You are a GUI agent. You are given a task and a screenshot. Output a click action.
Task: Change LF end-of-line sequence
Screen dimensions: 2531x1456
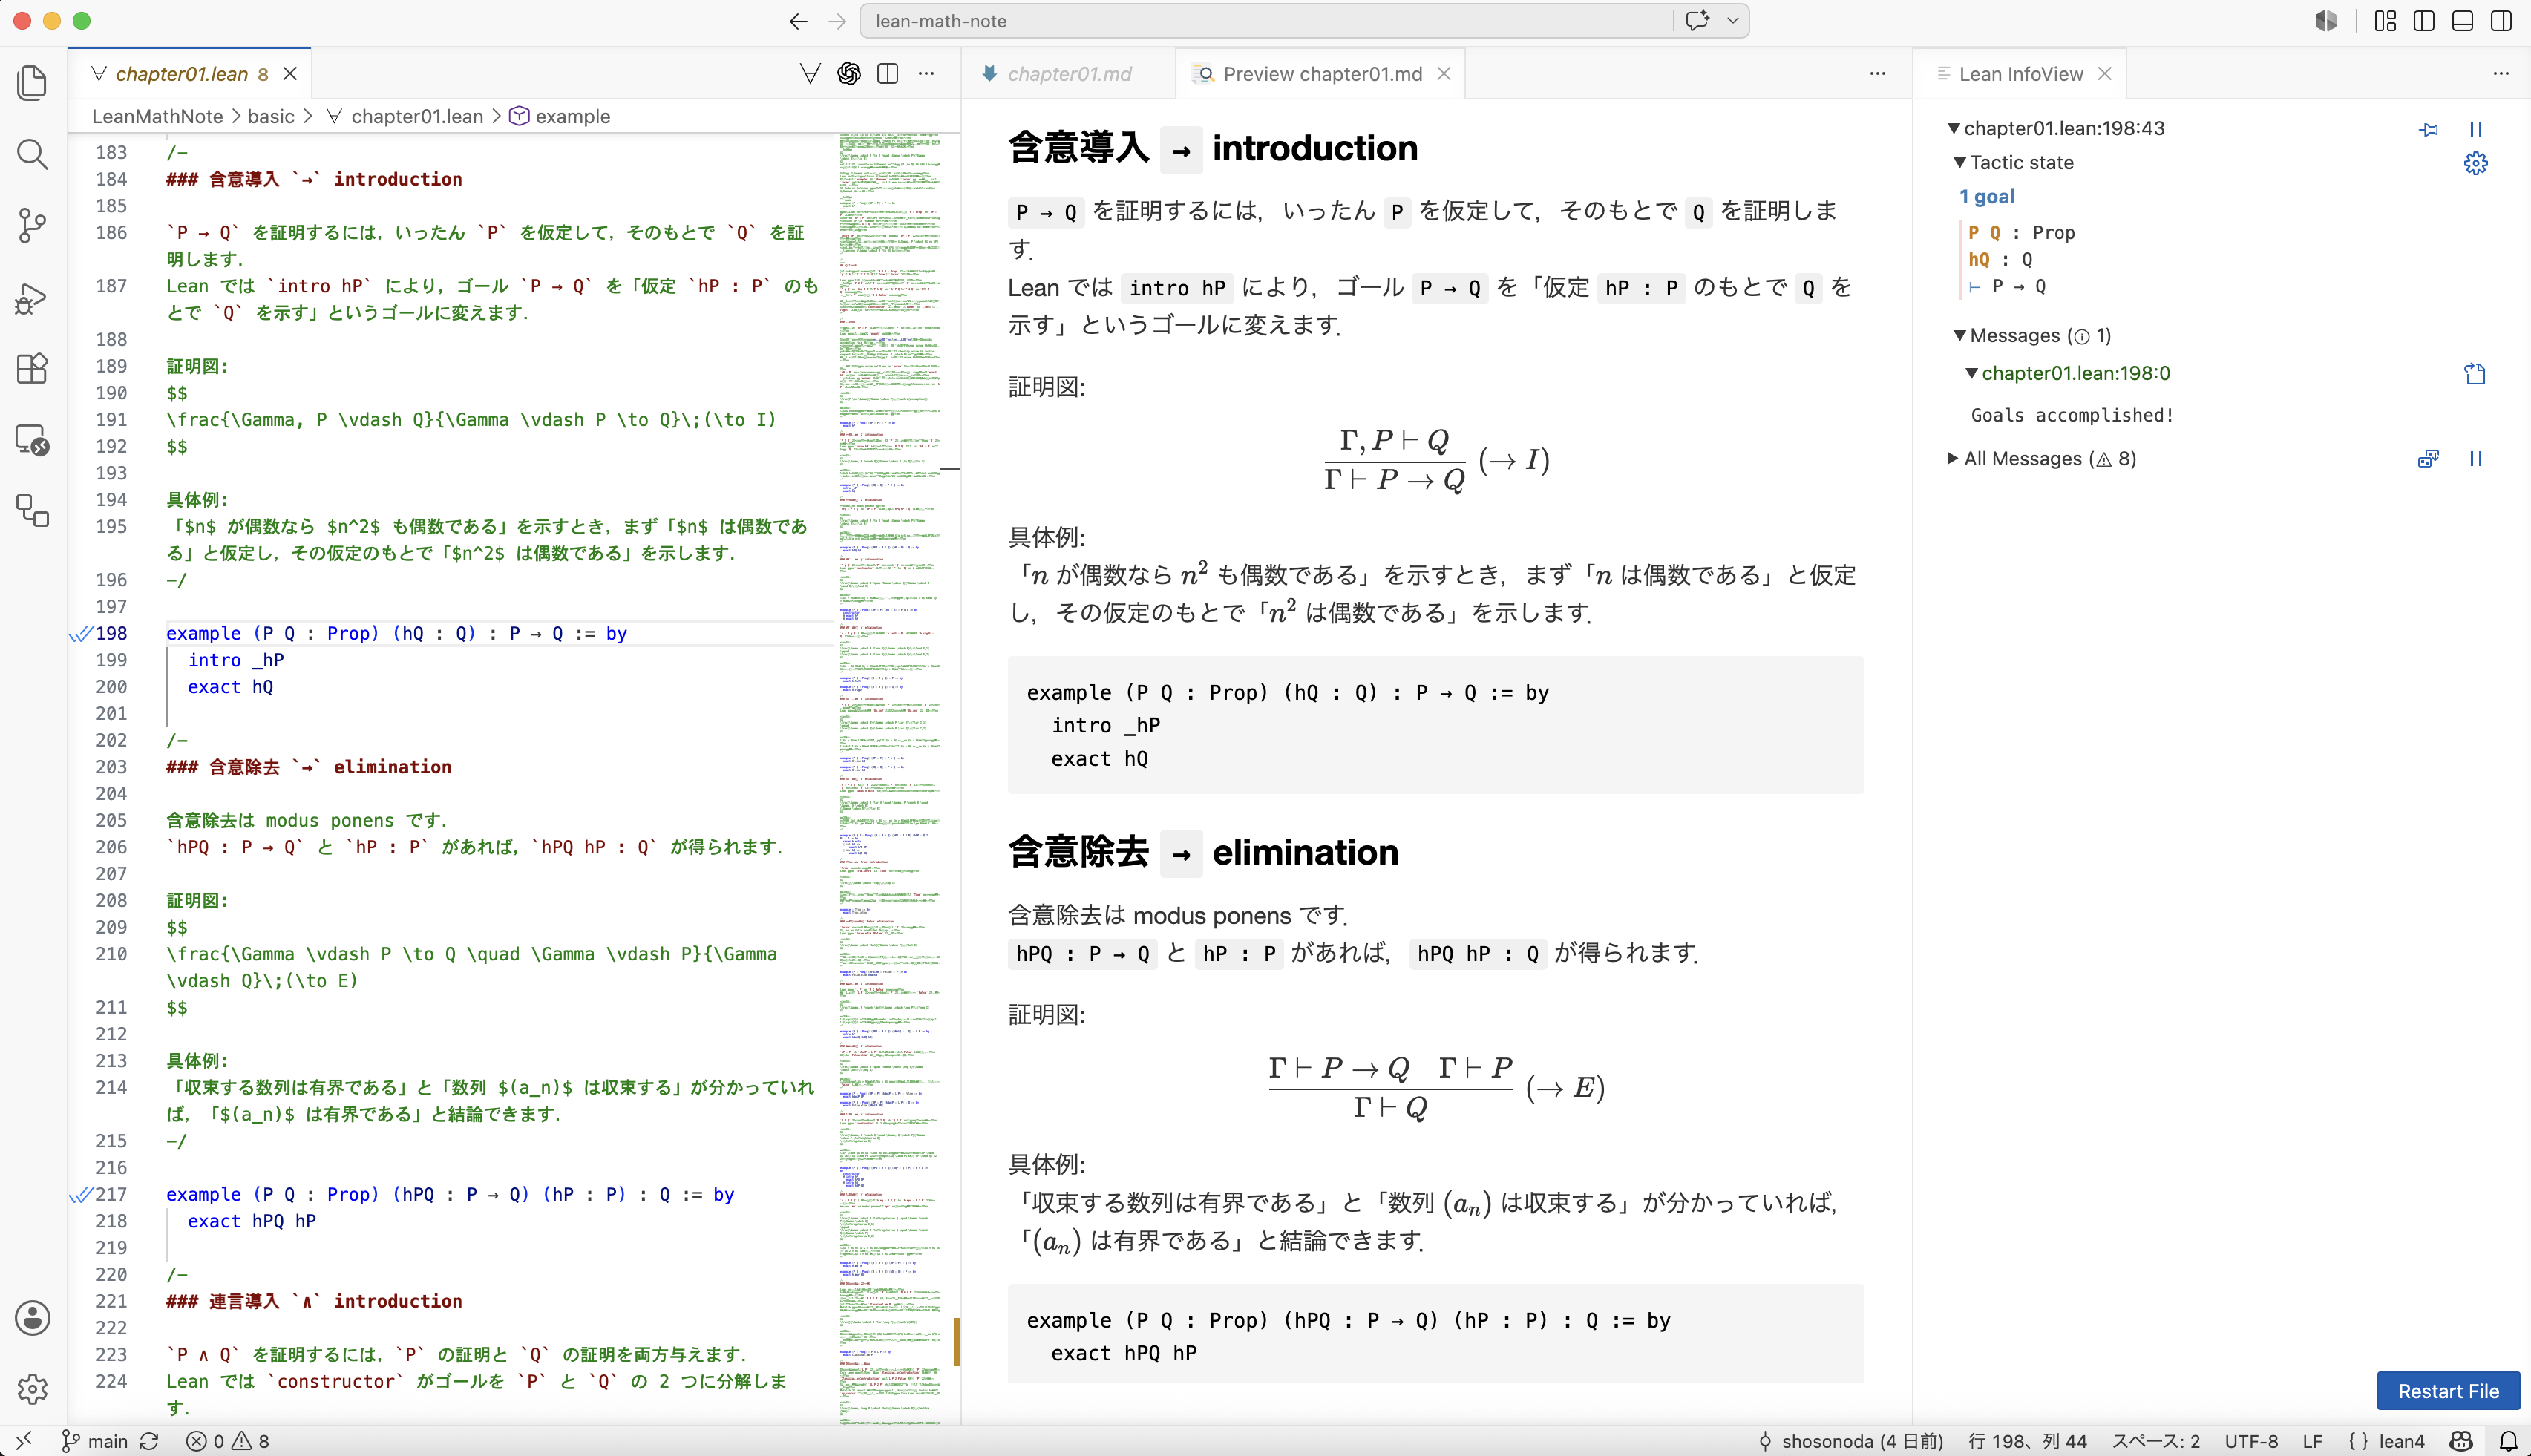pos(2312,1441)
